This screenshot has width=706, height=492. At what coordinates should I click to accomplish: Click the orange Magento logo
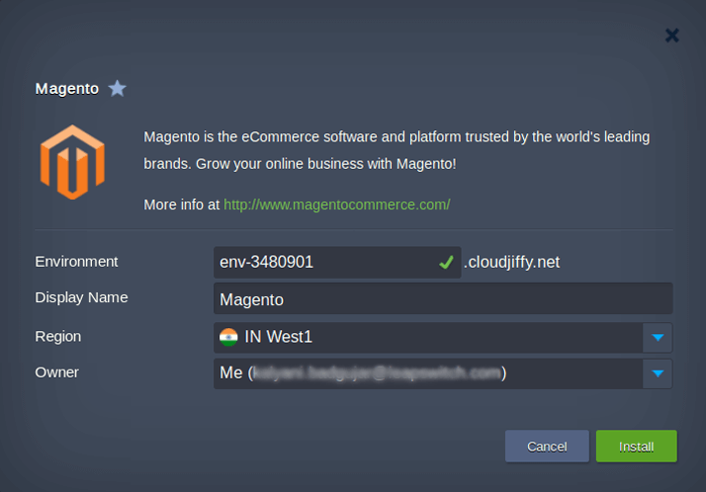71,161
